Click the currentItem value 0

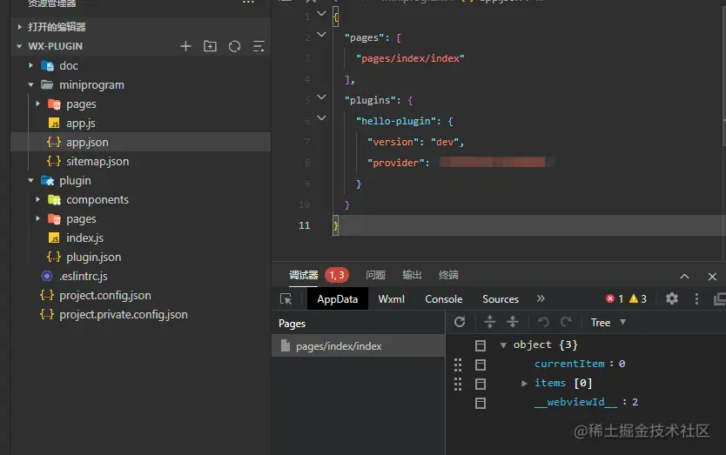point(622,364)
